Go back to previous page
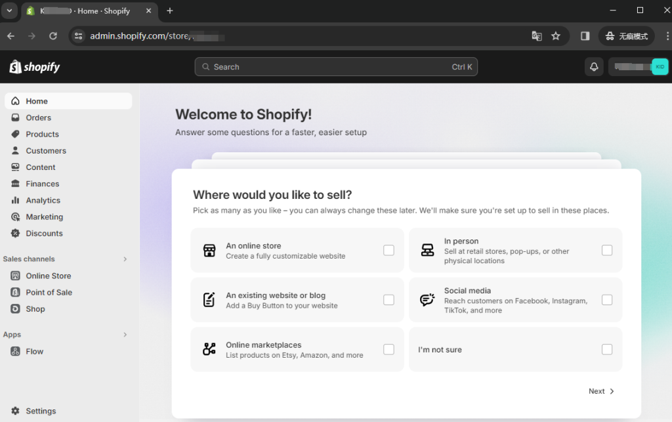The height and width of the screenshot is (422, 672). point(11,36)
